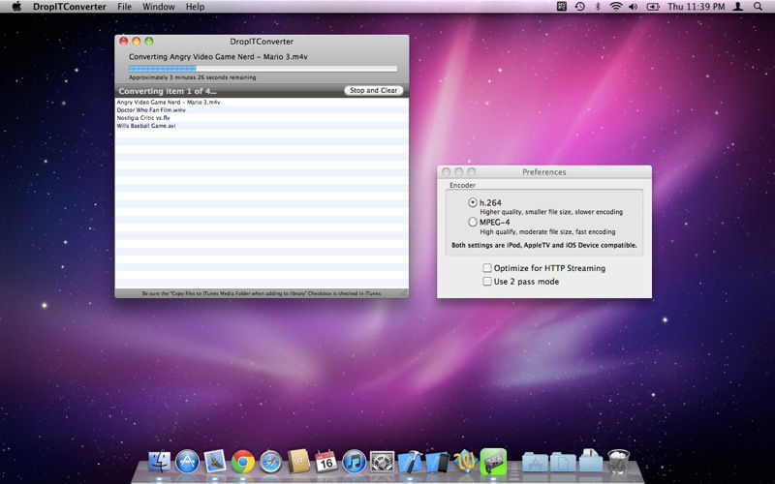775x484 pixels.
Task: Launch iTunes from the dock
Action: [x=354, y=463]
